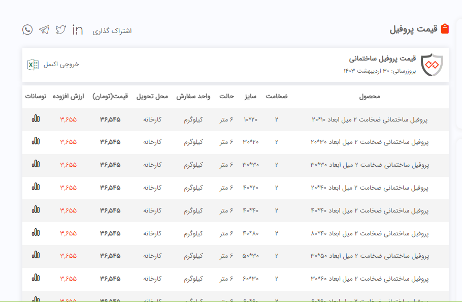Click the shield logo beside قیمت پروفیل ساختمانی
This screenshot has height=302, width=462.
[432, 65]
